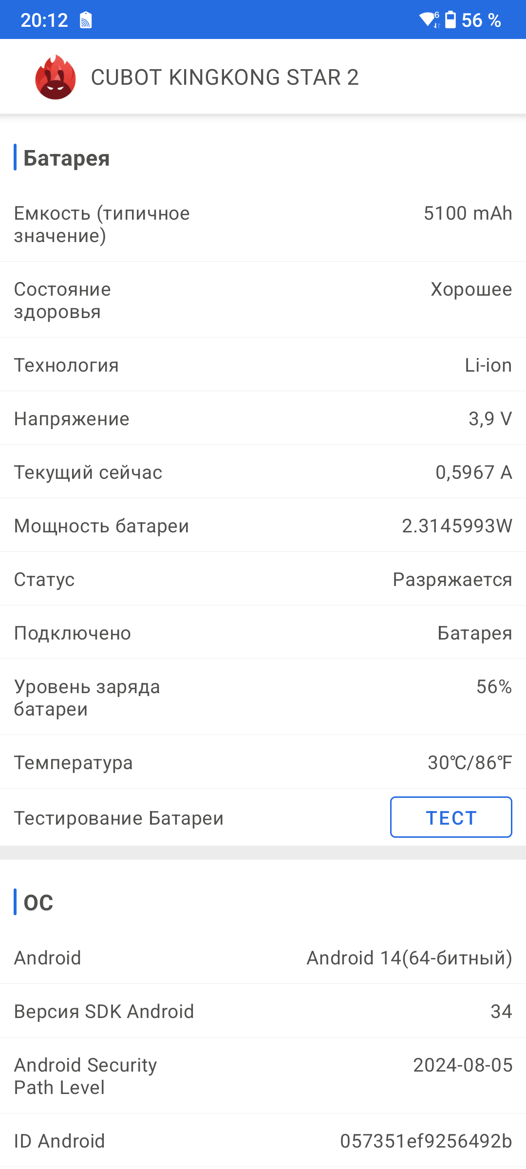
Task: Select the ОС section header
Action: coord(38,903)
